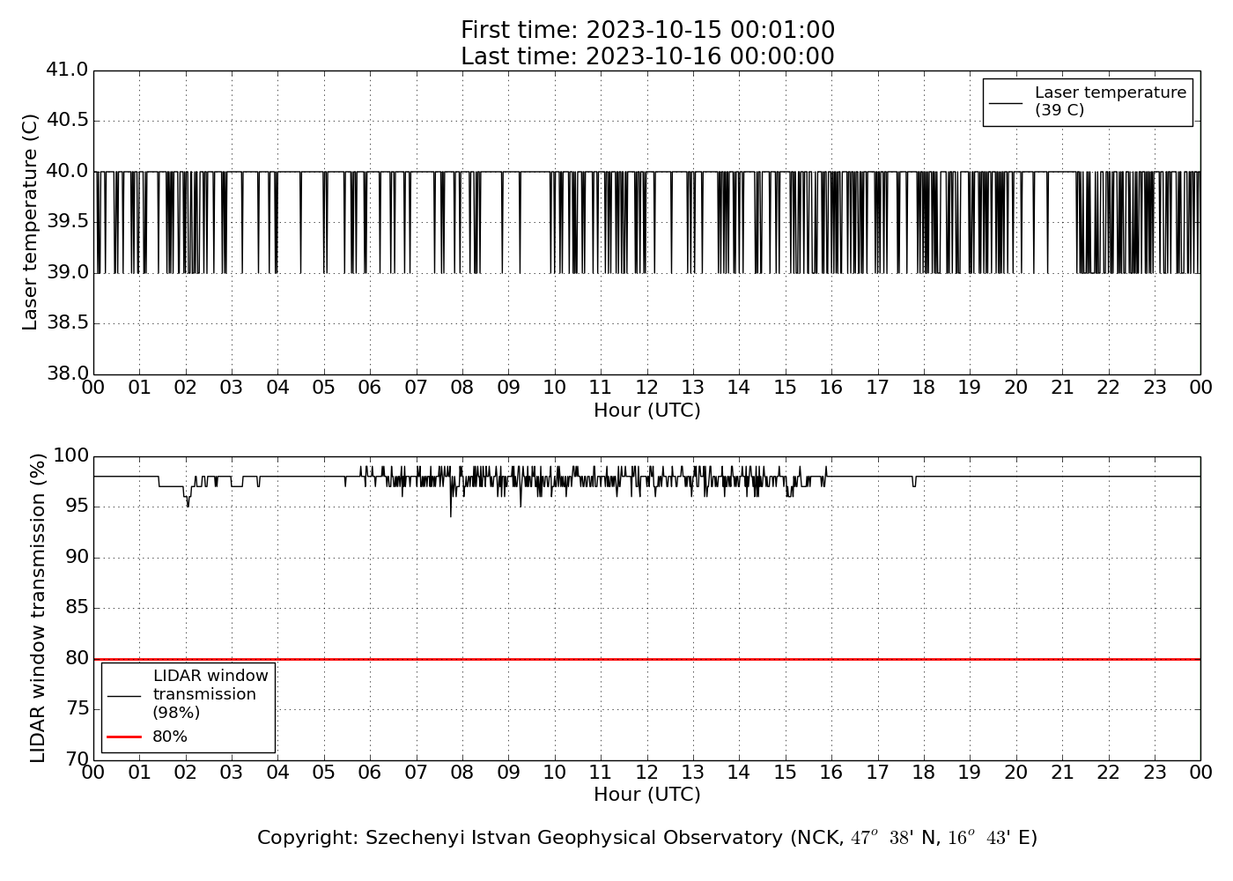Click the 'Last time: 2023-10-16 00:00:00' title line
Screen dimensions: 1233x881
coord(647,56)
